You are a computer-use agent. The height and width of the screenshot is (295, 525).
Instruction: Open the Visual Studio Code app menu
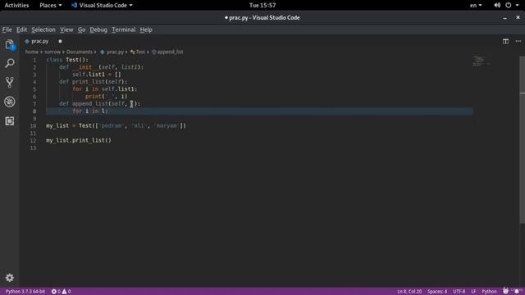pos(102,5)
